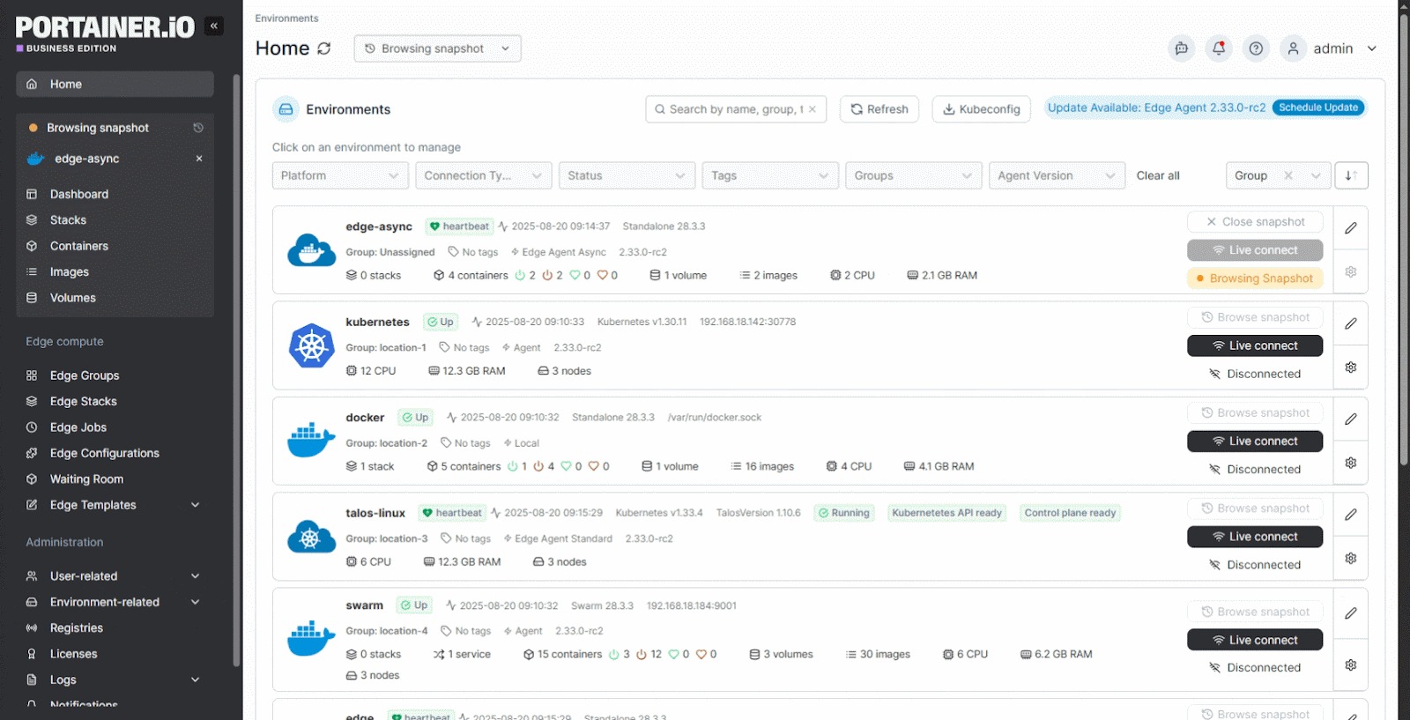
Task: Clear the environment search field with X
Action: (x=813, y=109)
